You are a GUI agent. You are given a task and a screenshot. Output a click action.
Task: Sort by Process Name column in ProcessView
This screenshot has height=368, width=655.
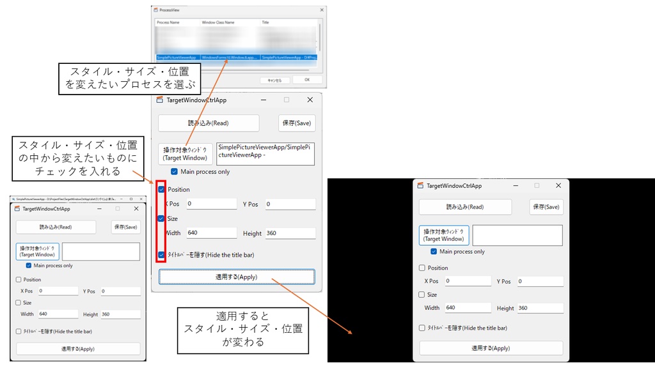click(x=177, y=22)
